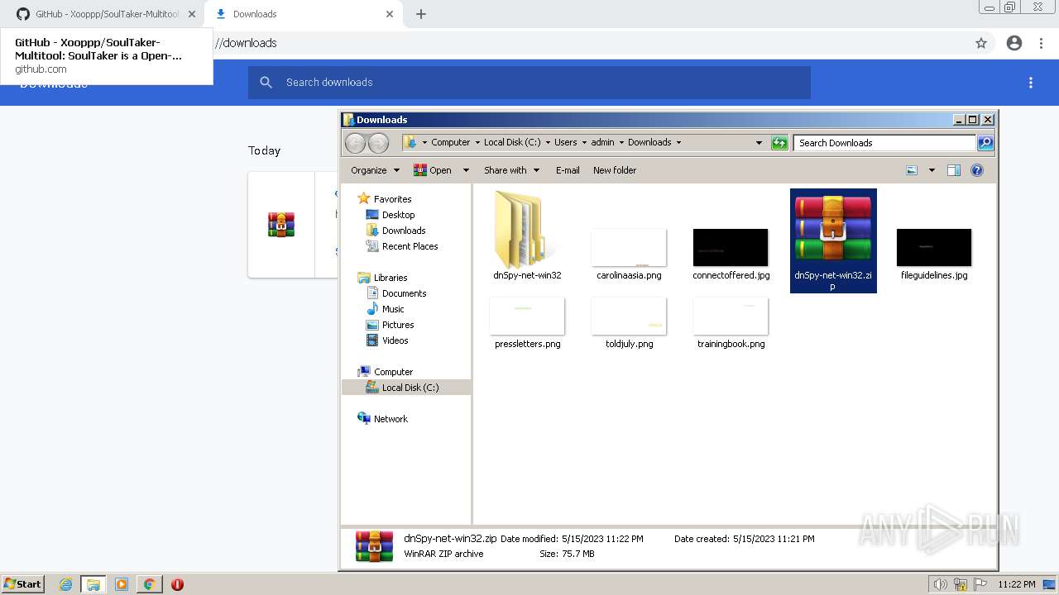
Task: Select carolinaasia.png thumbnail
Action: point(629,247)
